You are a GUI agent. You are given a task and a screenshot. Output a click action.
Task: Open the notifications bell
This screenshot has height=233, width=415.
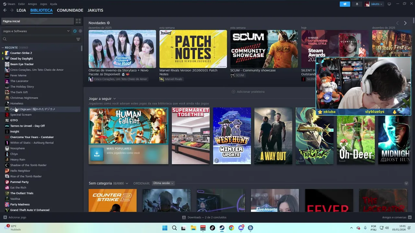[x=357, y=4]
